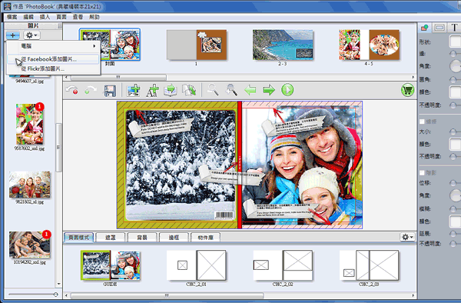Open the 頁面 menu
Image resolution: width=461 pixels, height=303 pixels.
point(61,17)
